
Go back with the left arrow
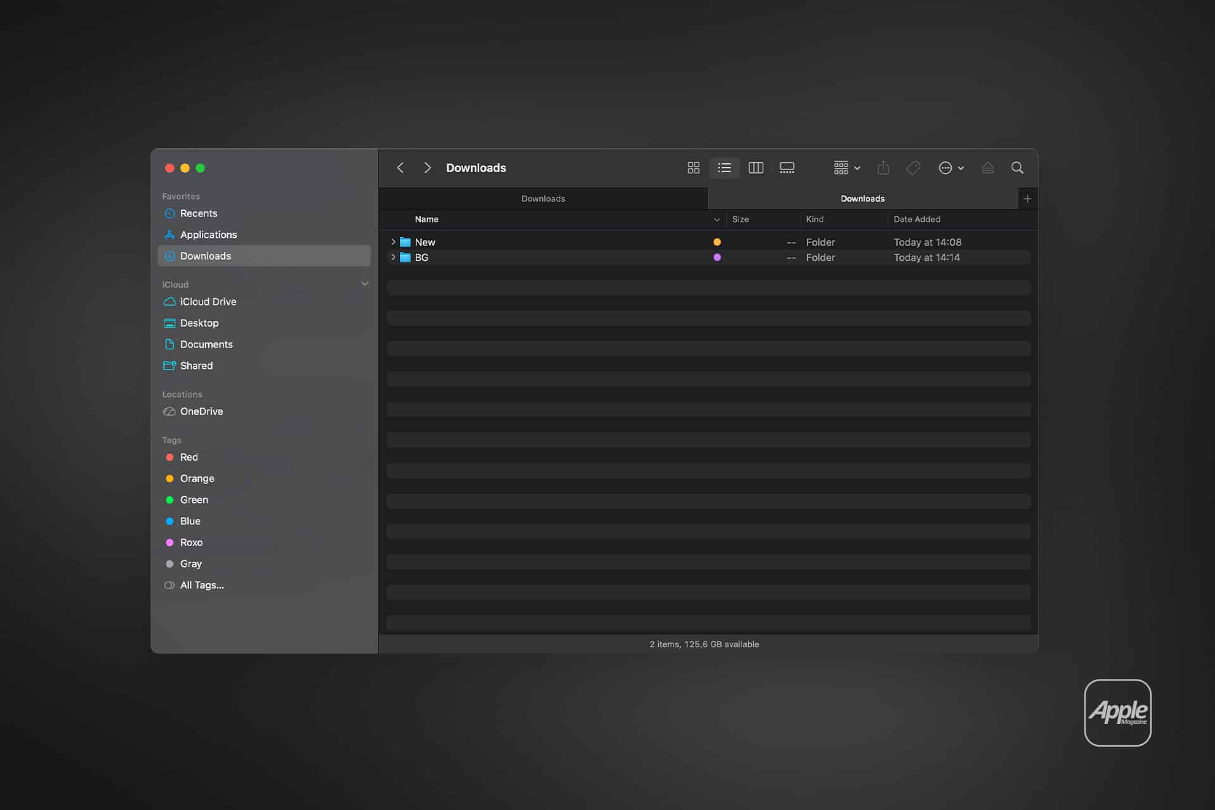(x=400, y=168)
